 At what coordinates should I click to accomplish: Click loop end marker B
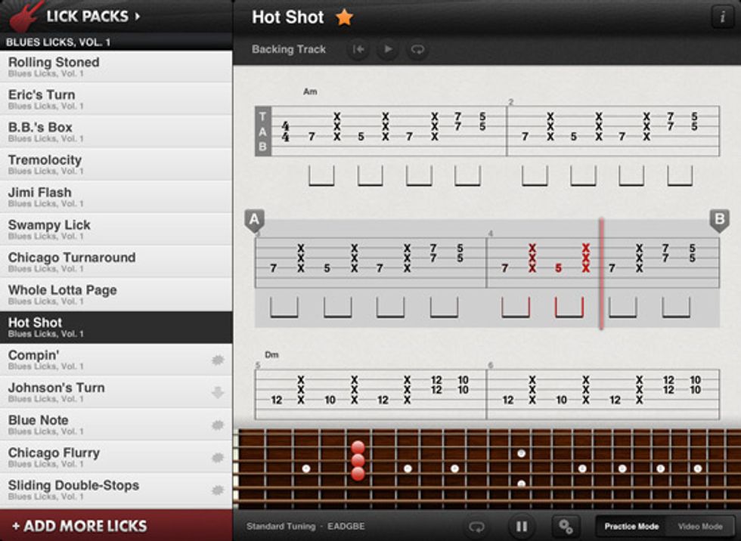tap(718, 221)
